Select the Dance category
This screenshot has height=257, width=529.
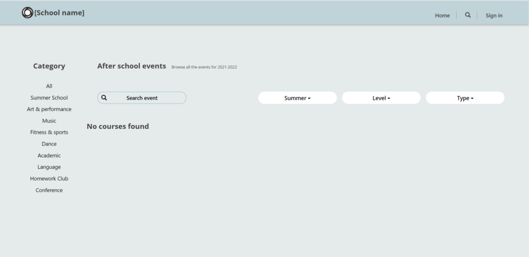click(x=49, y=144)
